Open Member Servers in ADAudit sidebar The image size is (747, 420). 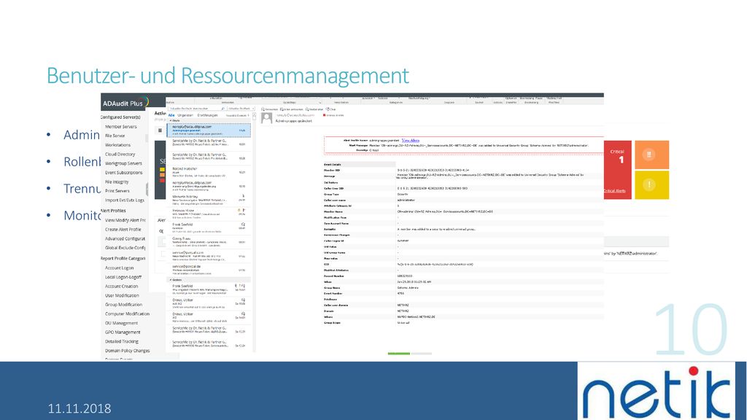[120, 127]
